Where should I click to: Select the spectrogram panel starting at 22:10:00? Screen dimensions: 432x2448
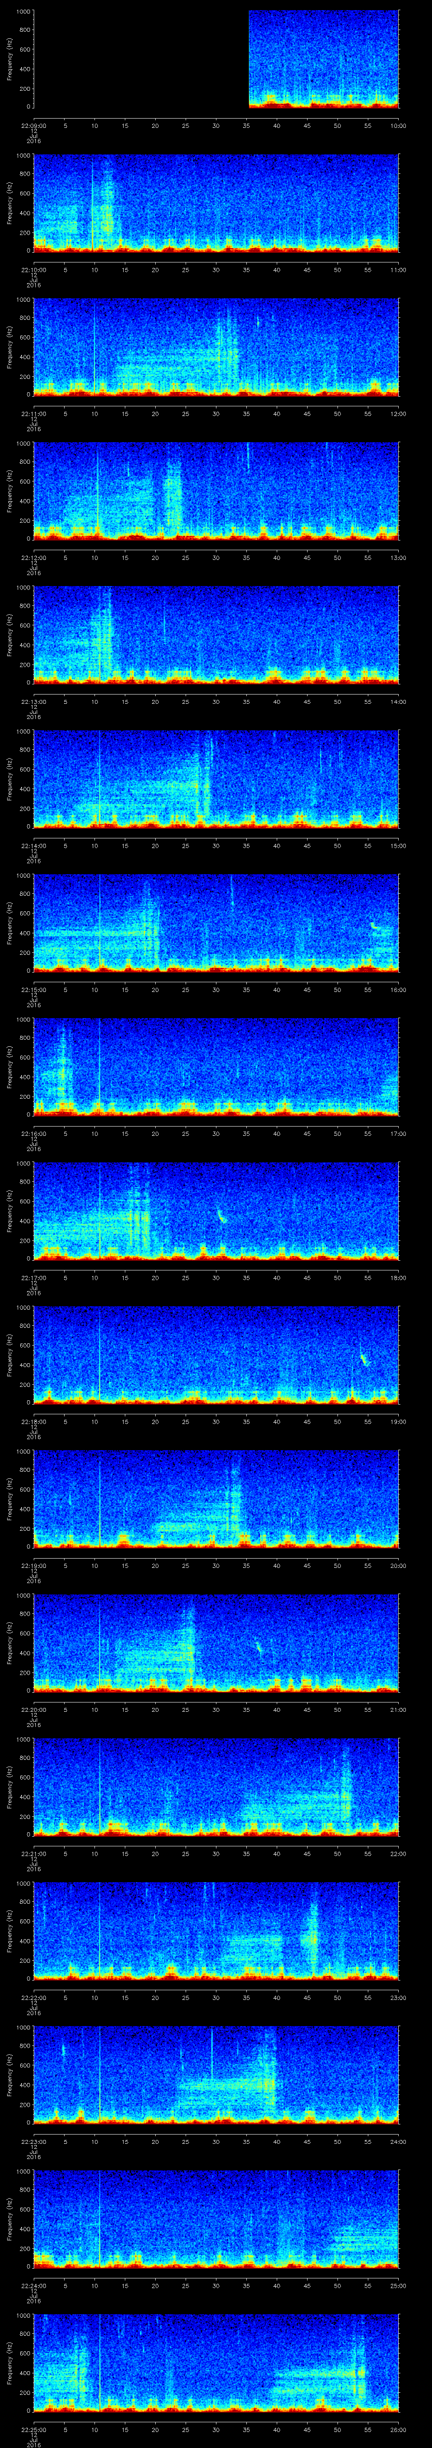tap(216, 203)
